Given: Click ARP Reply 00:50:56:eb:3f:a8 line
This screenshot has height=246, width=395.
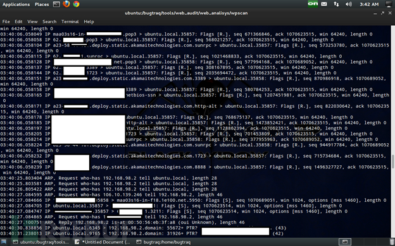Looking at the screenshot, I should tap(122, 222).
